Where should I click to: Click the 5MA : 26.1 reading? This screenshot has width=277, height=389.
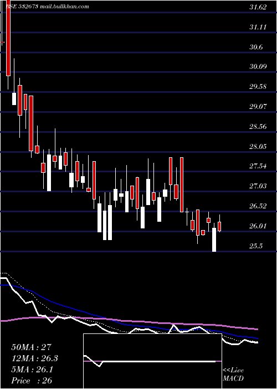coord(32,370)
